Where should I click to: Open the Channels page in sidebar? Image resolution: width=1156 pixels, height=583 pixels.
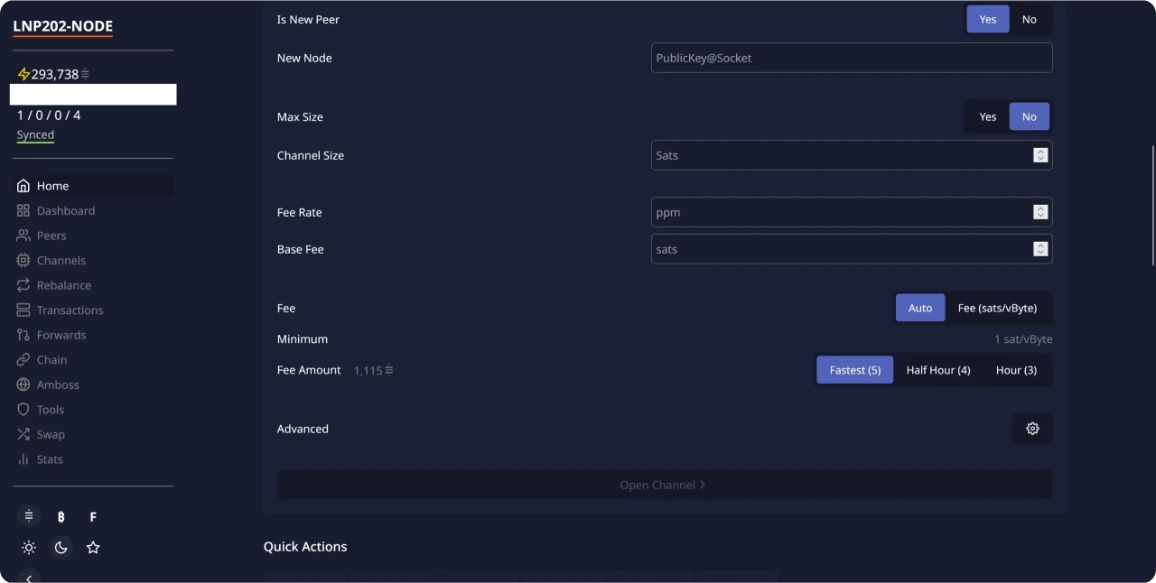coord(61,260)
